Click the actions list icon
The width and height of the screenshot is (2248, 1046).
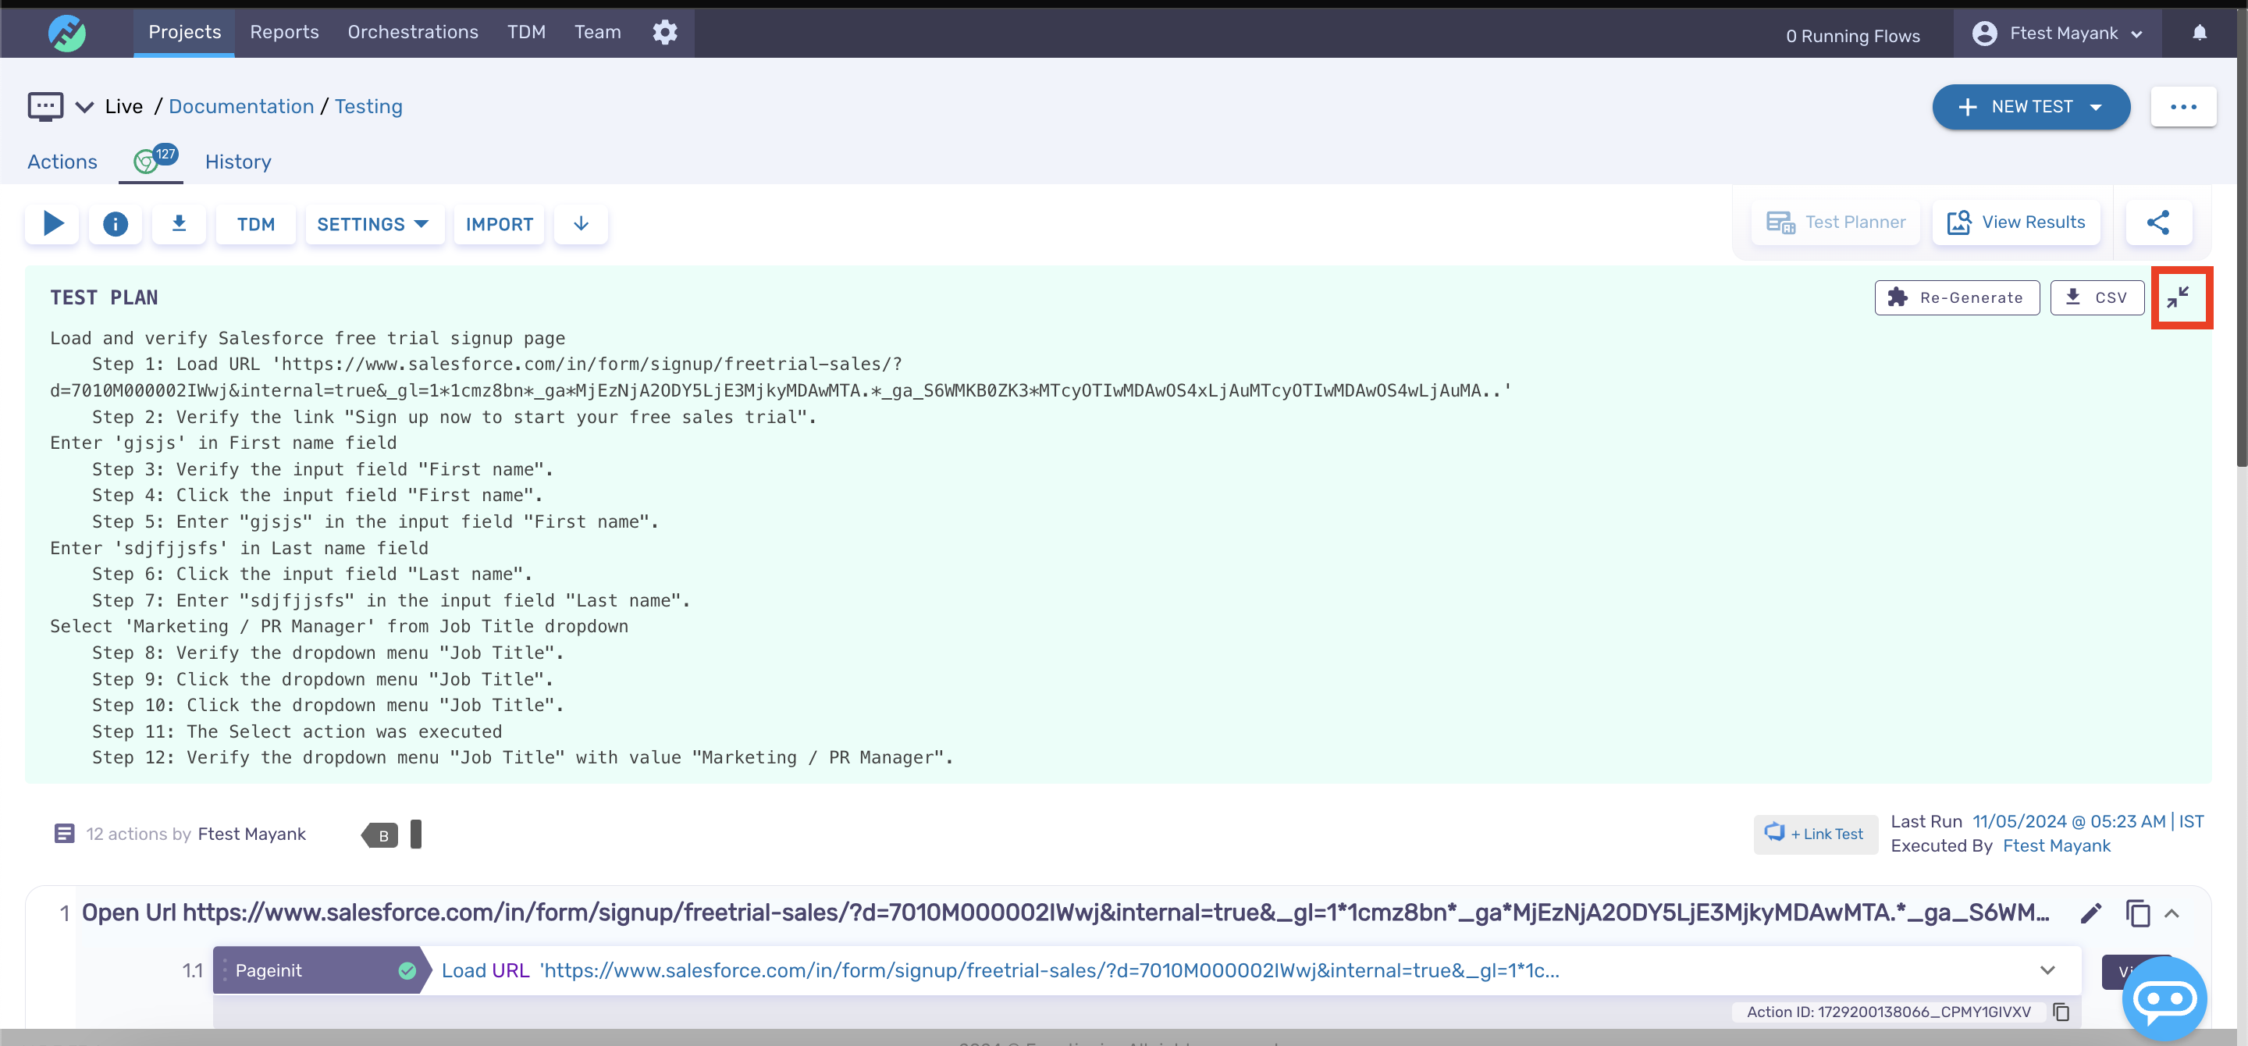click(64, 834)
